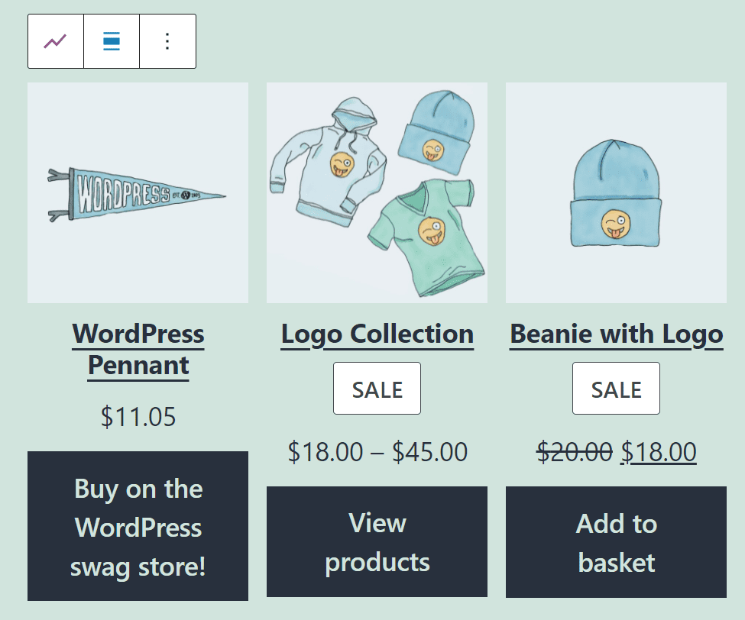The width and height of the screenshot is (745, 620).
Task: Click the Logo Collection product image
Action: [x=377, y=192]
